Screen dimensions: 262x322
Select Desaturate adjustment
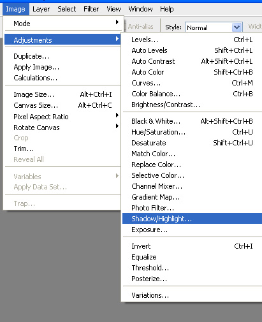192,143
